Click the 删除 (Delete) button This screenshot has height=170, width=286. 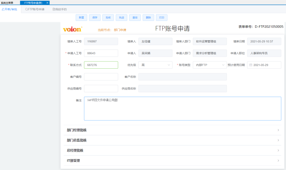click(148, 17)
